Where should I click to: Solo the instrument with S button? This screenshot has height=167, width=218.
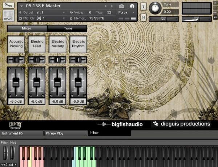pyautogui.click(x=143, y=7)
